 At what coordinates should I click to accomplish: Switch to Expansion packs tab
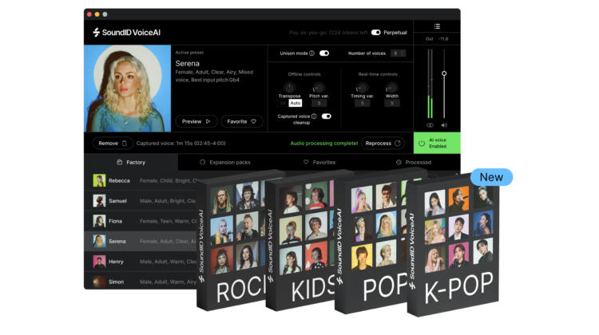point(225,162)
